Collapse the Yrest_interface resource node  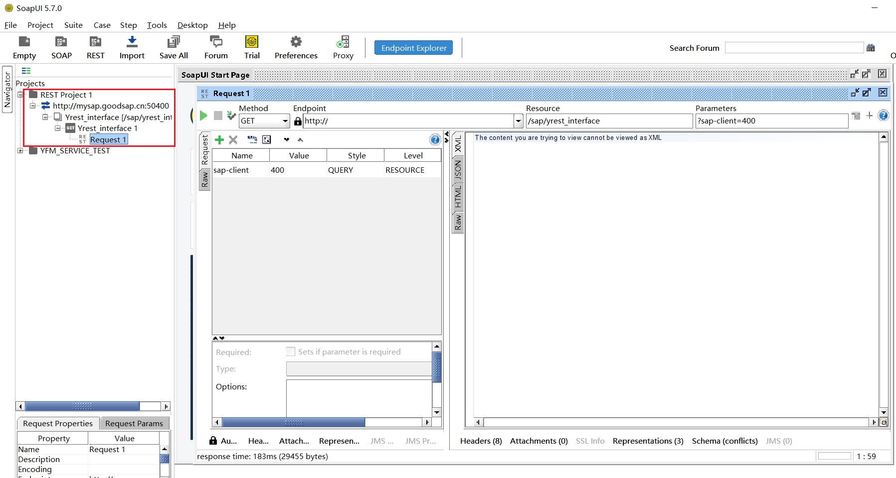[x=45, y=117]
